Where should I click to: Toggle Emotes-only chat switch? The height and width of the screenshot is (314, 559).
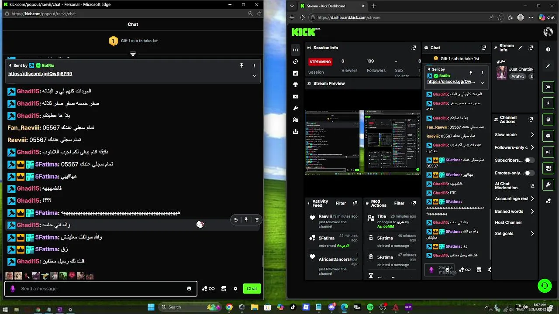pyautogui.click(x=529, y=173)
